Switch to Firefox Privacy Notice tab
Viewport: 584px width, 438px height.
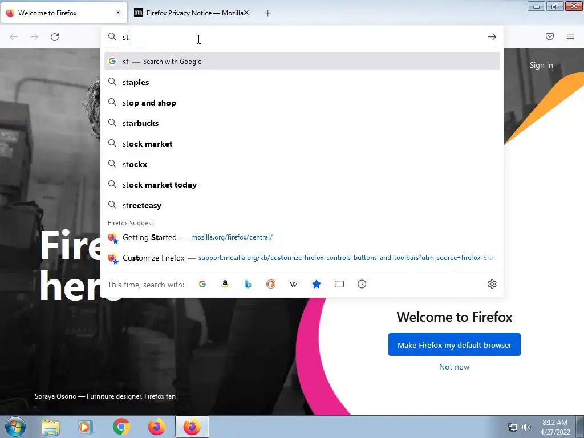[192, 13]
